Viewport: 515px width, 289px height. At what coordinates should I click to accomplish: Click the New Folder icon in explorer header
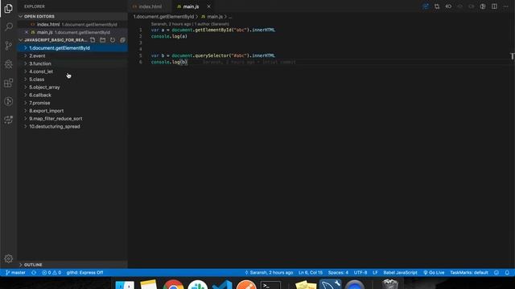click(x=103, y=40)
